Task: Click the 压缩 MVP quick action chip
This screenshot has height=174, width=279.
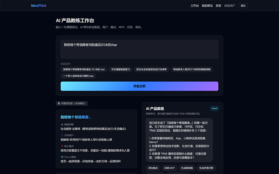Action: point(169,168)
